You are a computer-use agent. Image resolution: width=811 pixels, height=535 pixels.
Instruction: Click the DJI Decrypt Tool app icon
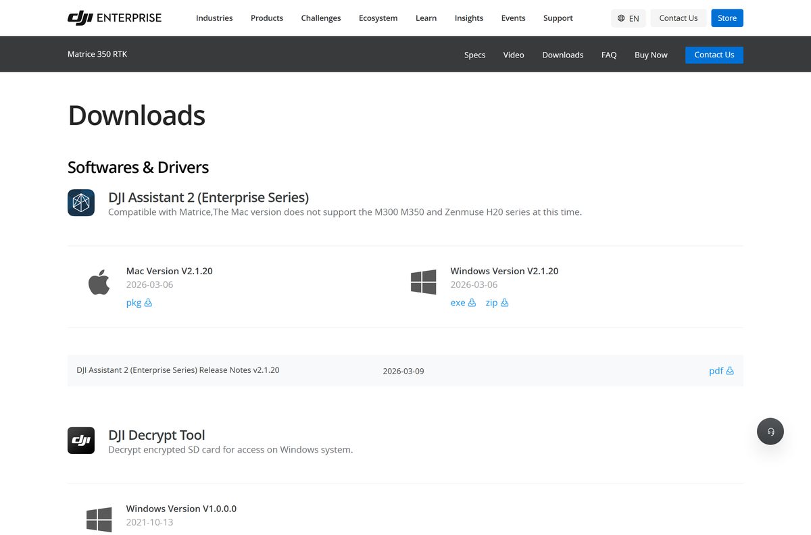(81, 440)
